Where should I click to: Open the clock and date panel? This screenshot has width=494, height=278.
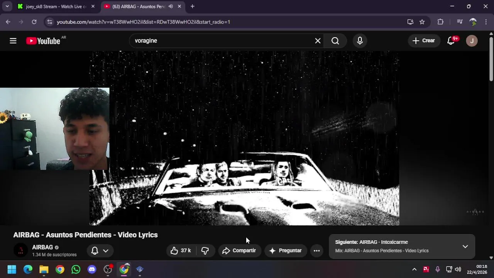click(x=477, y=269)
